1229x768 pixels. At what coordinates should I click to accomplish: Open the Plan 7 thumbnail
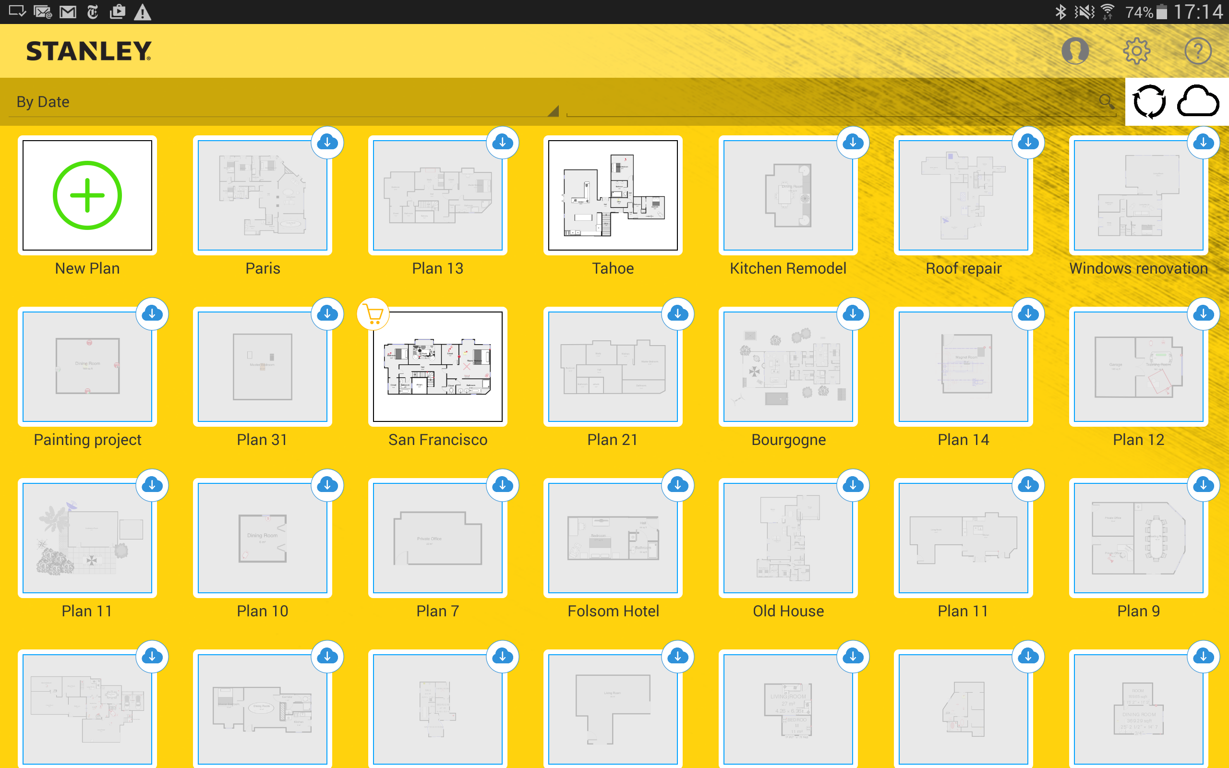click(x=438, y=538)
